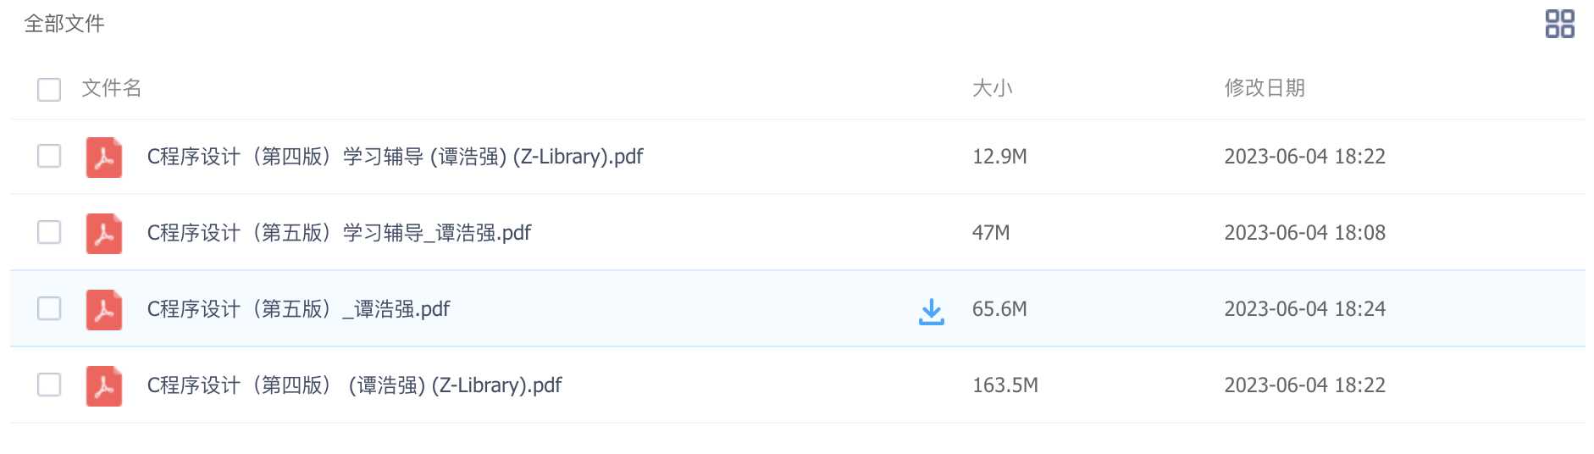Toggle the select-all checkbox beside 文件名
Screen dimensions: 1594x454
click(49, 89)
